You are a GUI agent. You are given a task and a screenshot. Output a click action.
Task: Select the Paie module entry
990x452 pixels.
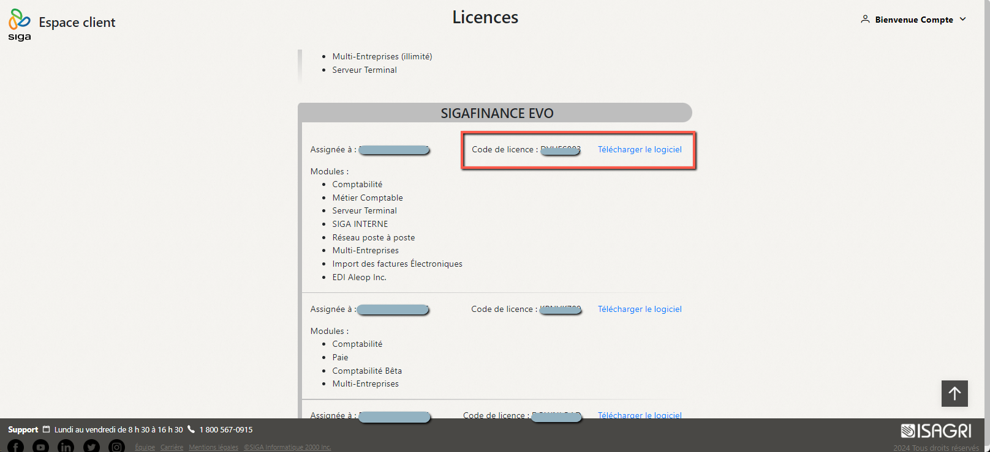click(340, 357)
